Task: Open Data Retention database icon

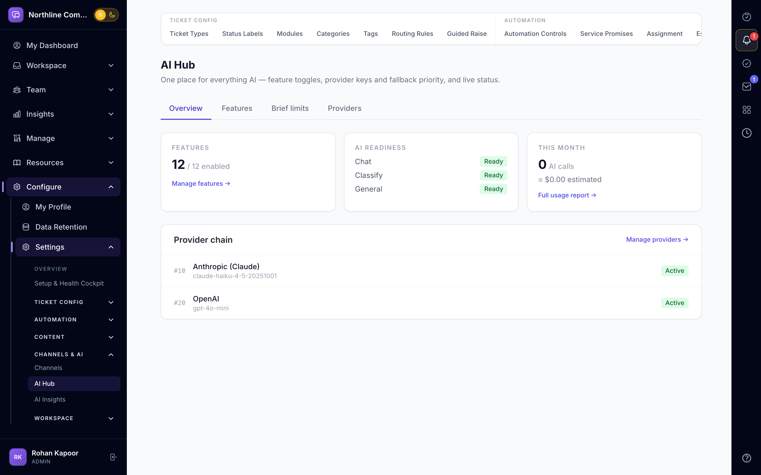Action: 26,227
